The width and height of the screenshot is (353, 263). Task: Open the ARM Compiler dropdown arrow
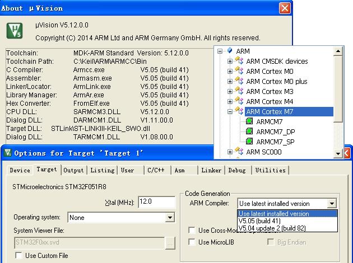[332, 204]
